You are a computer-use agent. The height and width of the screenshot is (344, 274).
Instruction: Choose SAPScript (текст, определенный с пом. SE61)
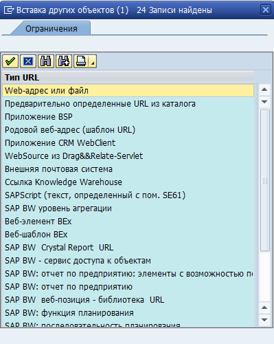click(128, 195)
